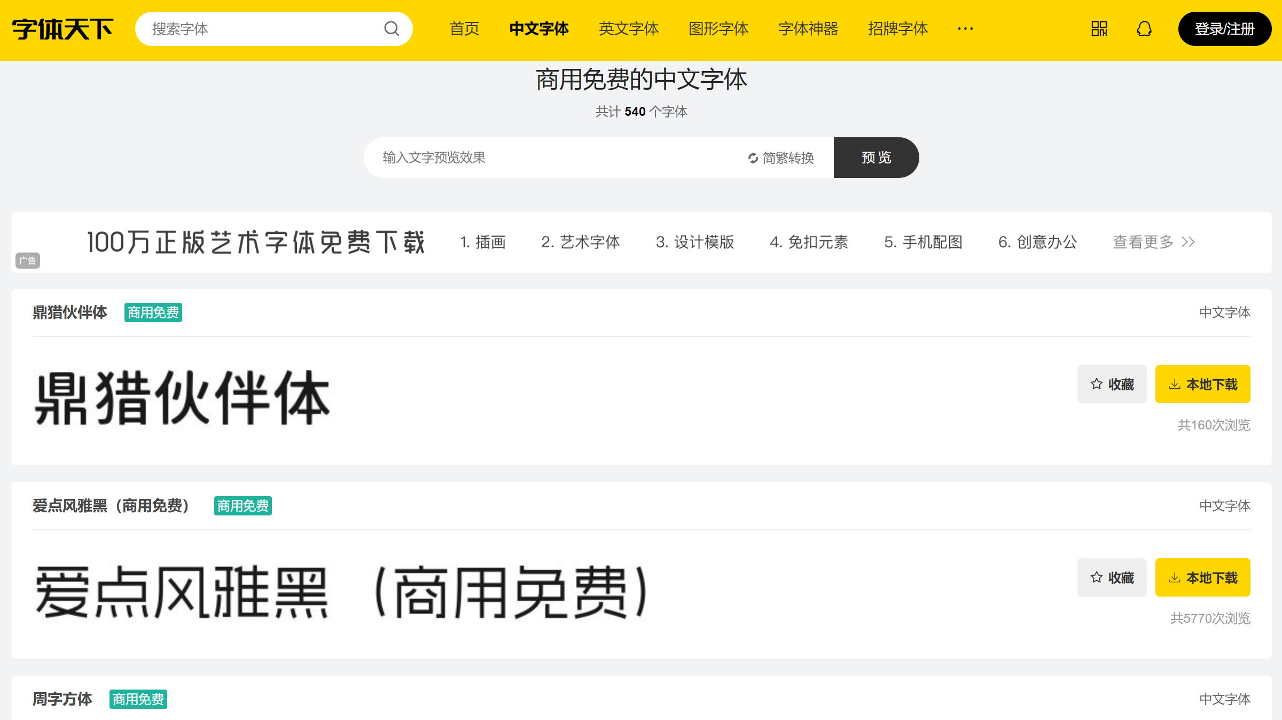Click the 字体天下 logo
This screenshot has height=720, width=1282.
pos(62,29)
